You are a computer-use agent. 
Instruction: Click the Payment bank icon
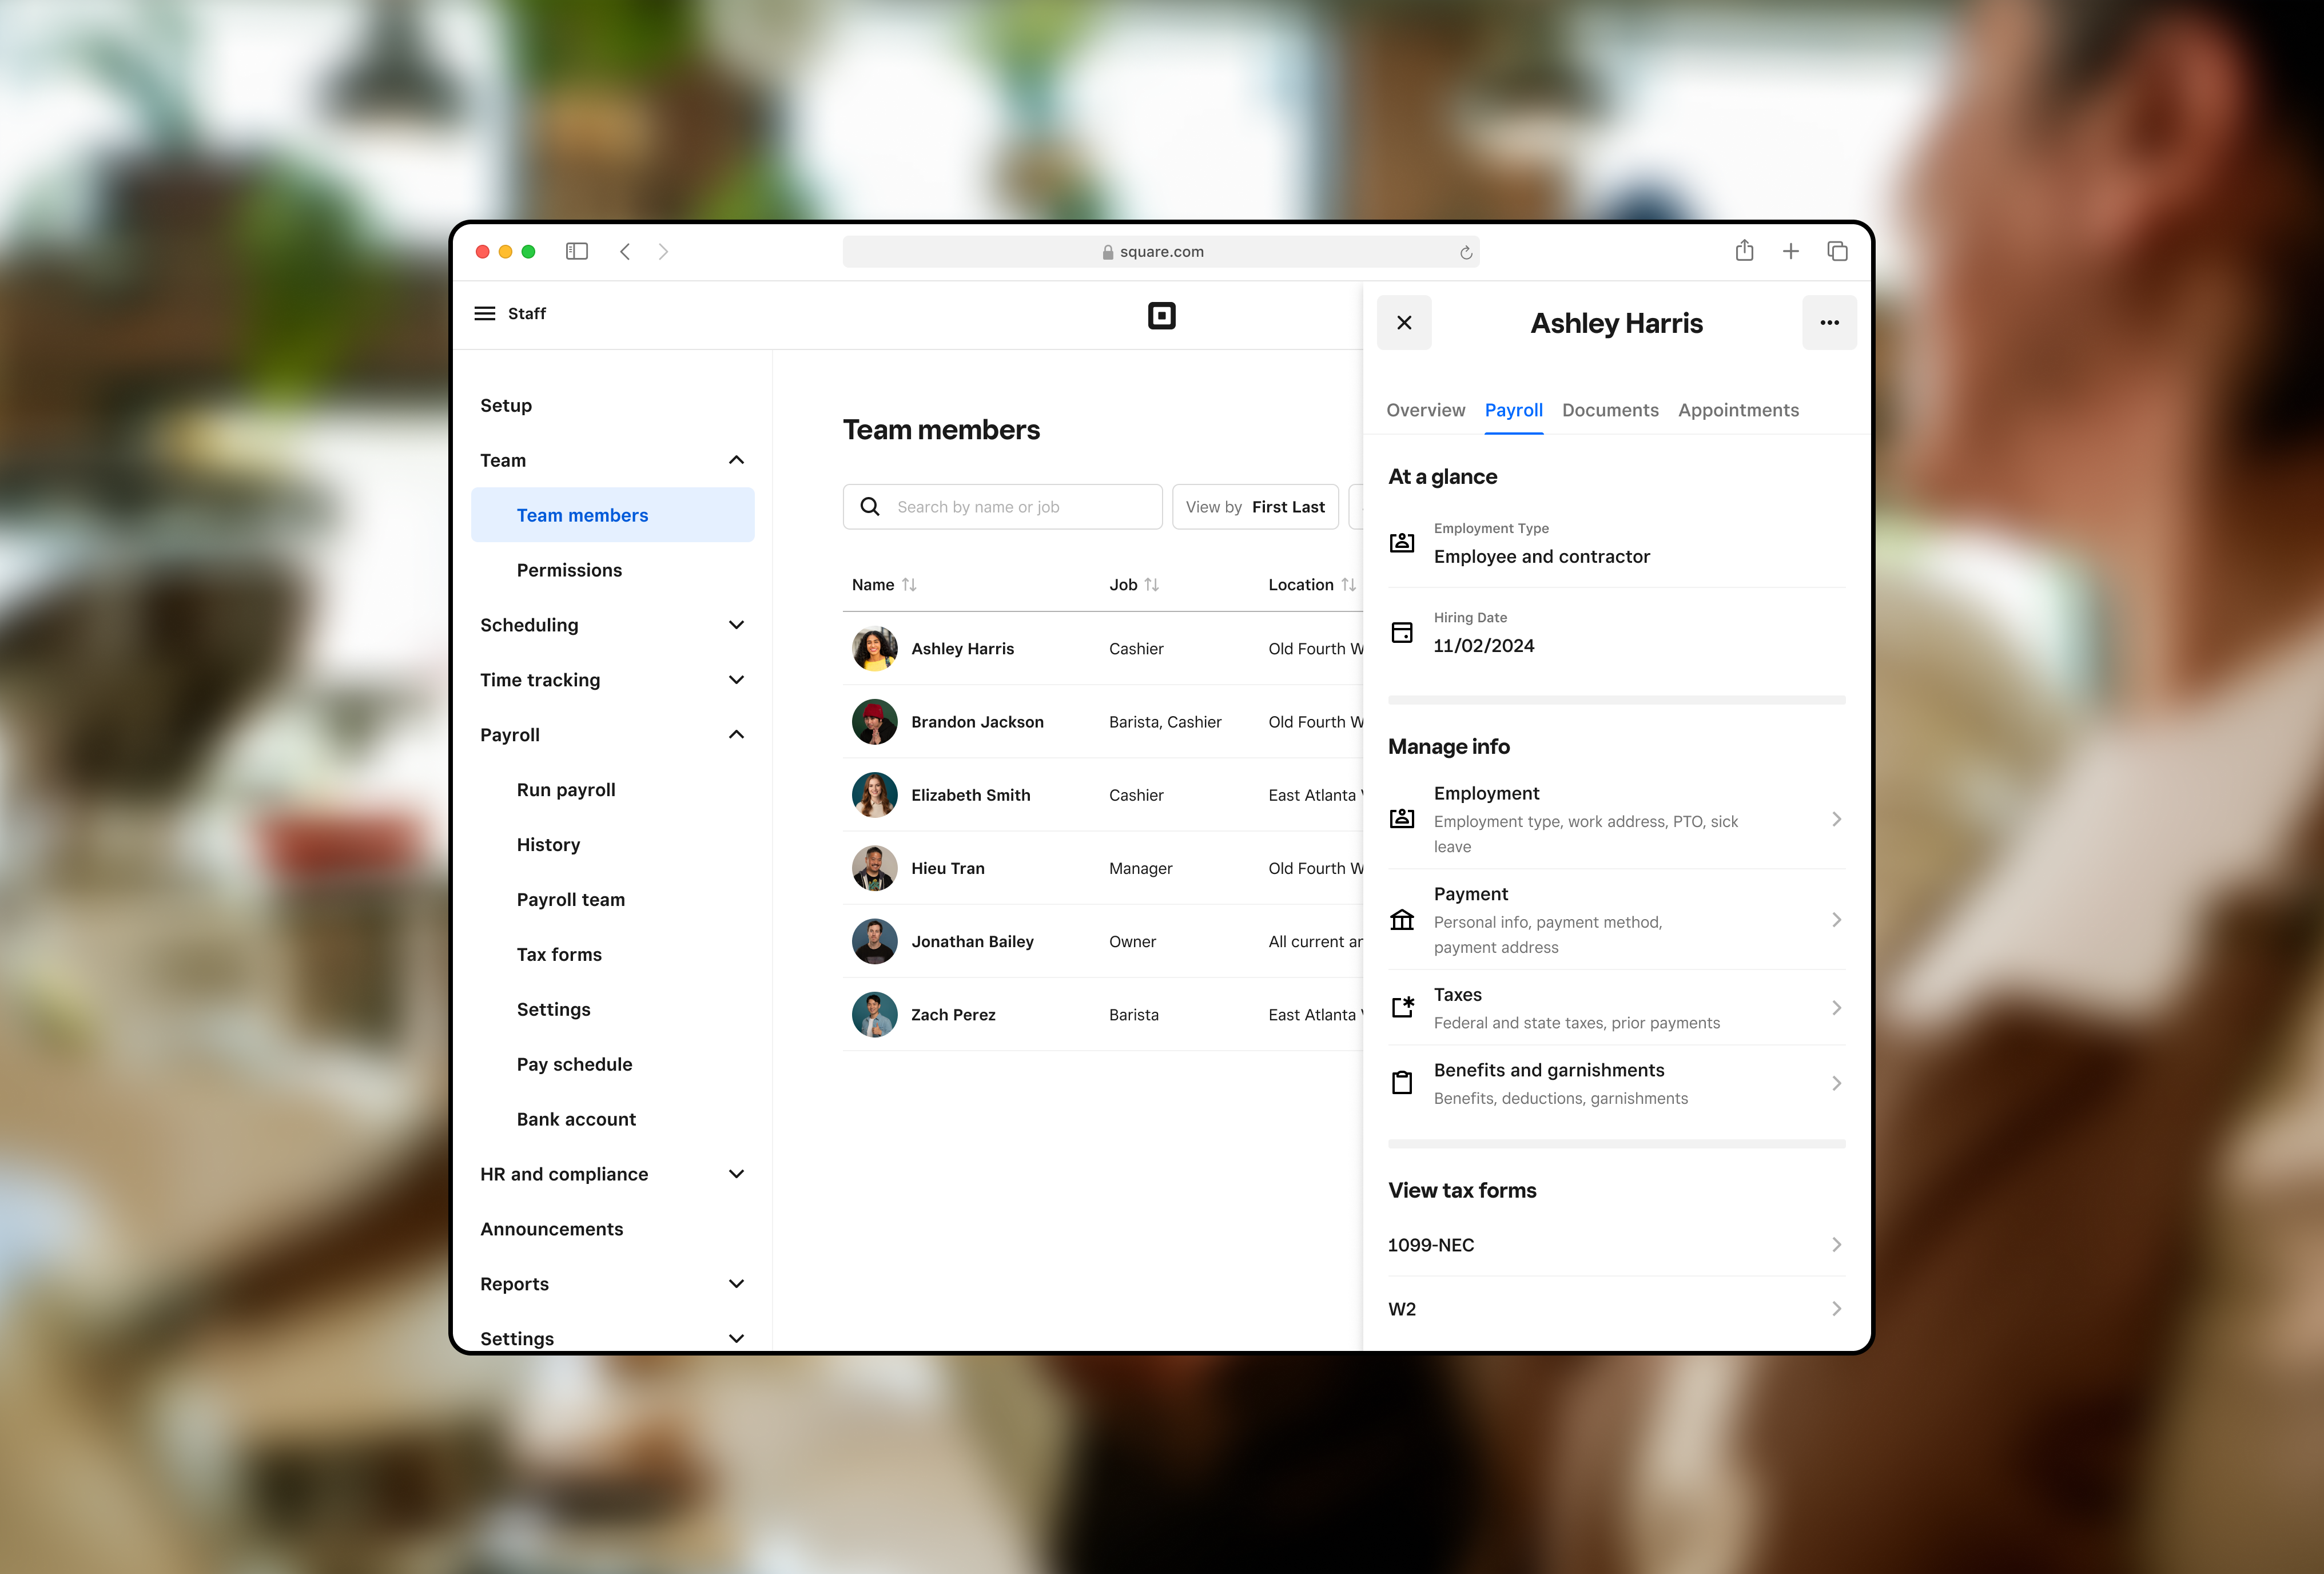(1402, 919)
